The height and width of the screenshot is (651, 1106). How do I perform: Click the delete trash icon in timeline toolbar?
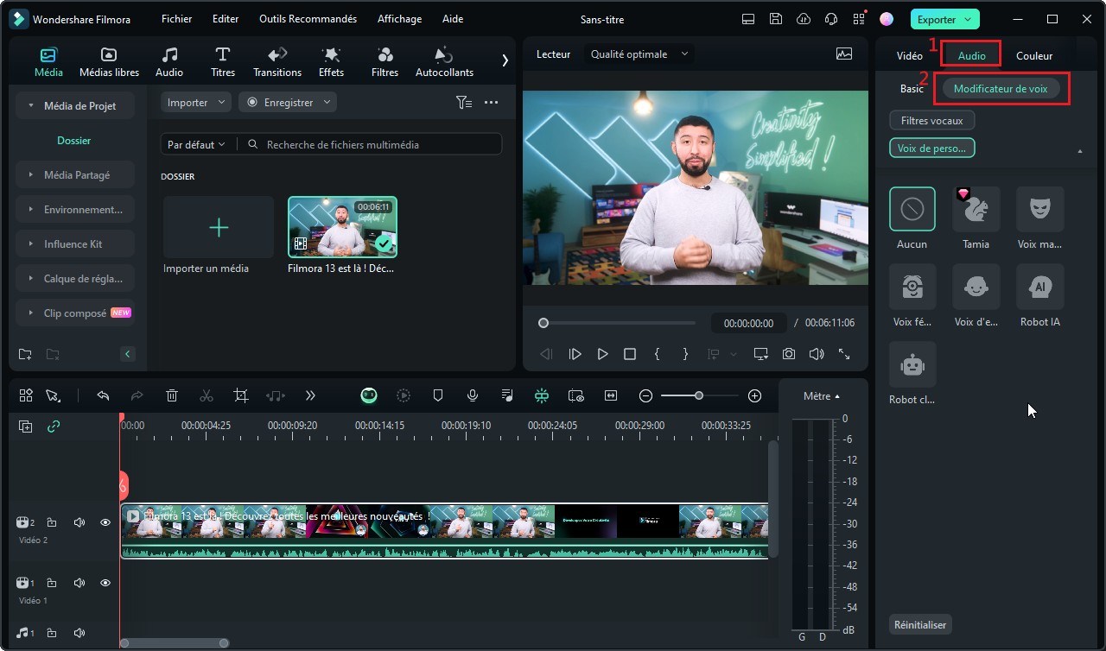click(172, 395)
